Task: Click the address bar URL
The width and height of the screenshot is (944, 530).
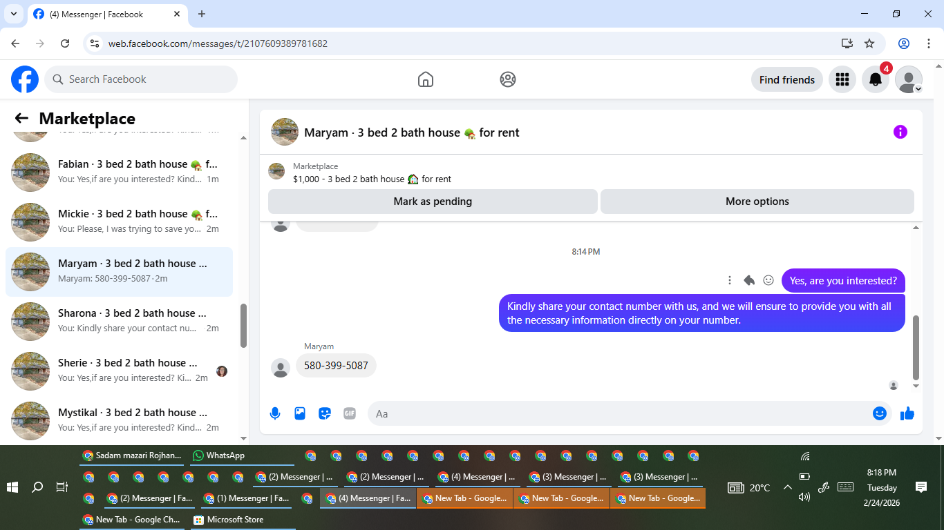Action: pos(218,43)
